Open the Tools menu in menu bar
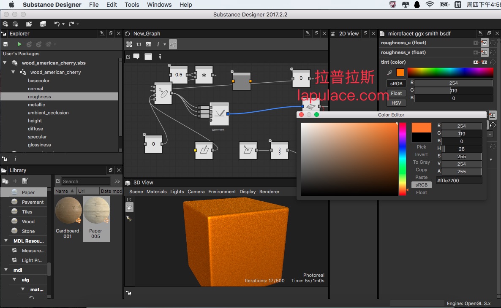 132,5
